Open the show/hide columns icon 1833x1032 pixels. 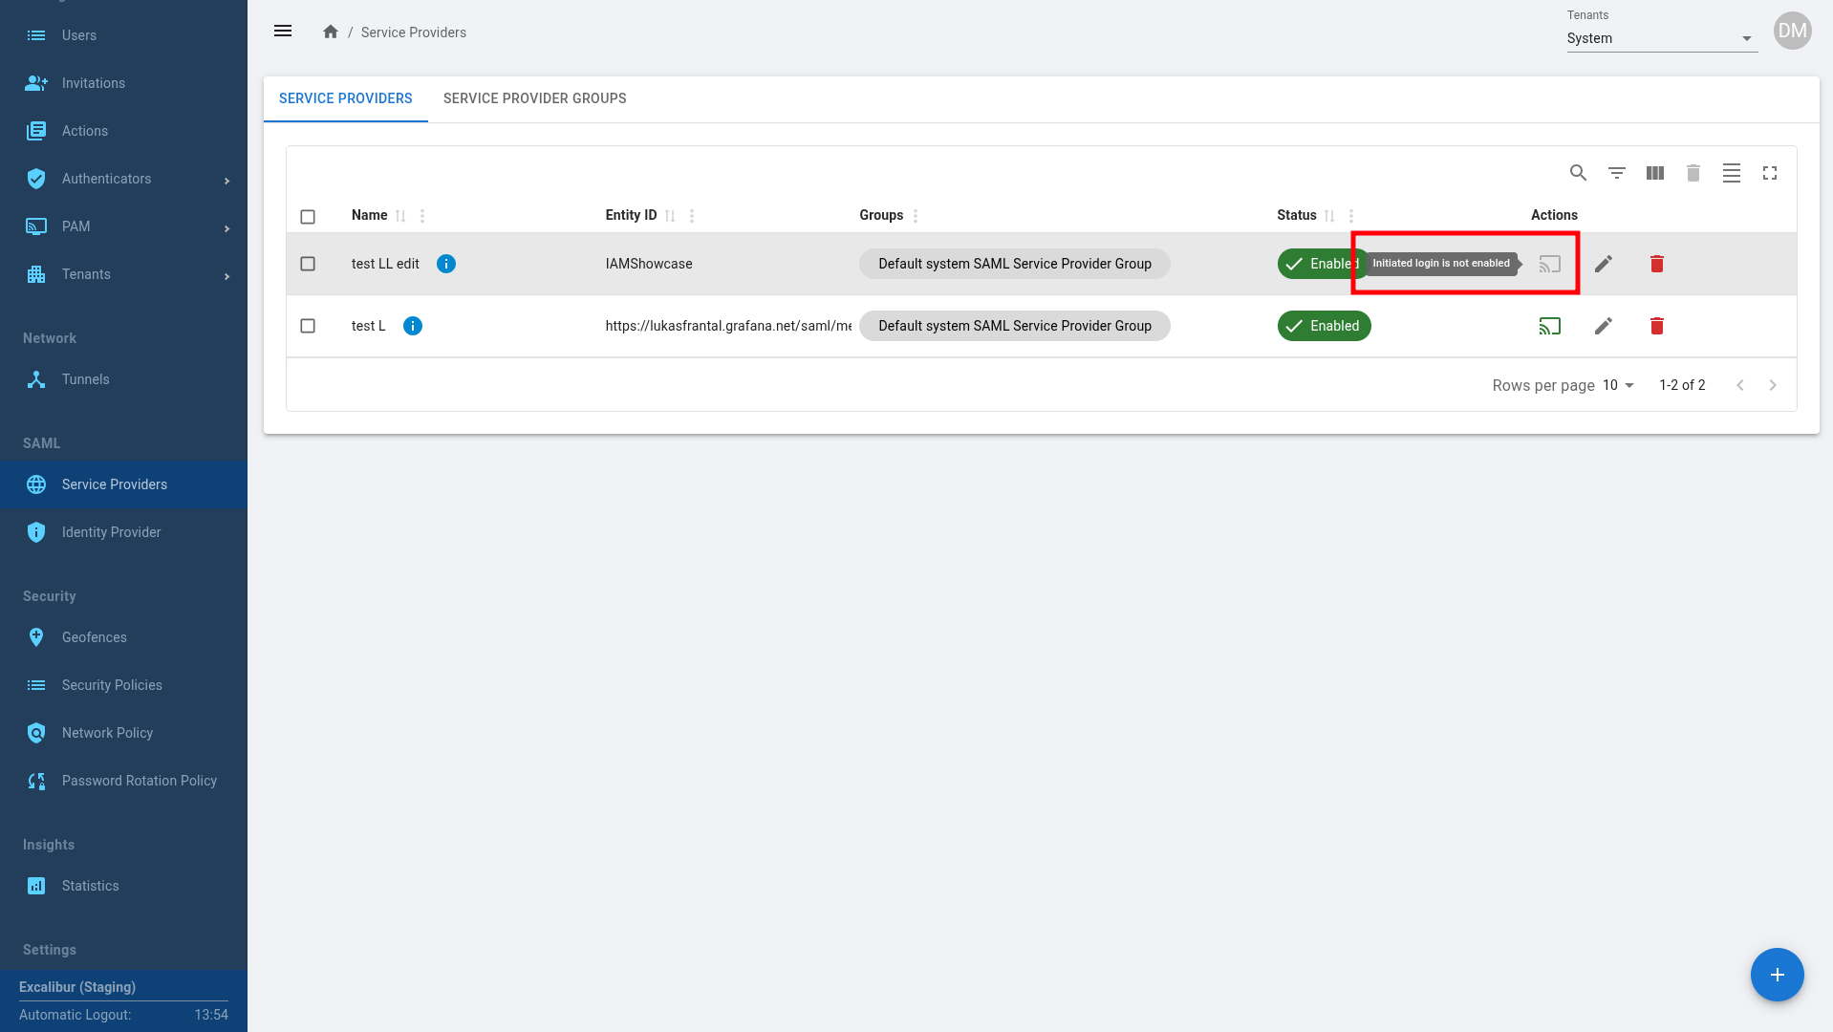click(x=1654, y=173)
